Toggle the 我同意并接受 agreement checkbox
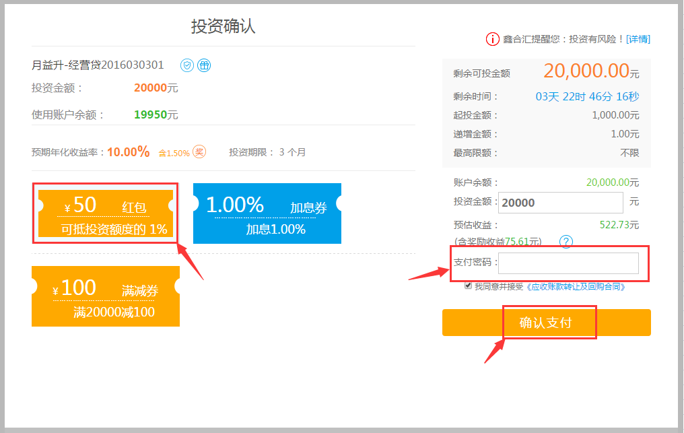 (x=468, y=286)
